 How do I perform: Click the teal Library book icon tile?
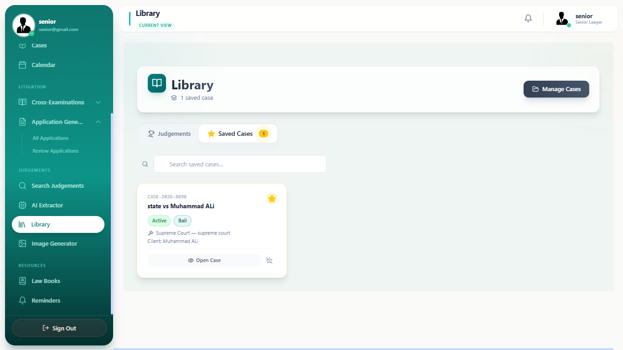157,83
